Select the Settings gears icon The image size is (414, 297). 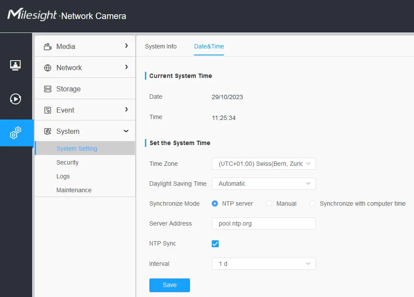(x=16, y=133)
